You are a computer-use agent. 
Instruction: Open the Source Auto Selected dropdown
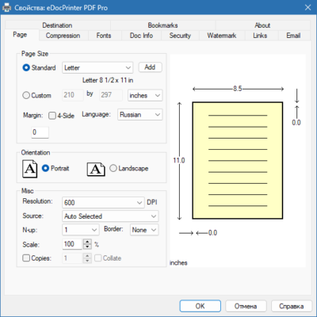[x=110, y=216]
